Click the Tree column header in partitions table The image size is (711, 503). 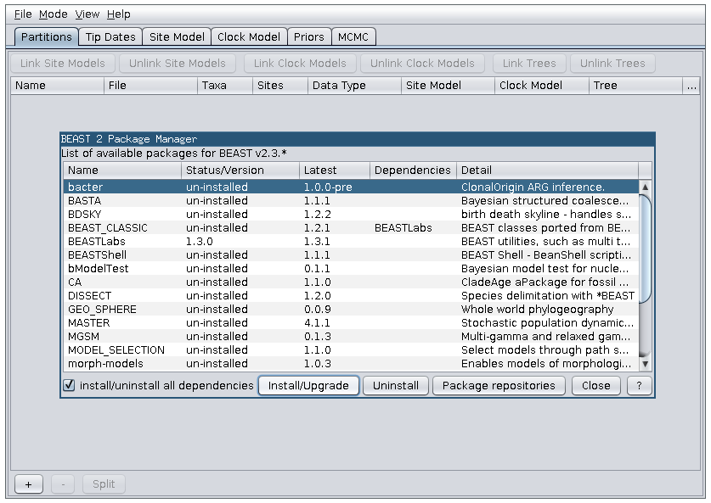coord(635,86)
